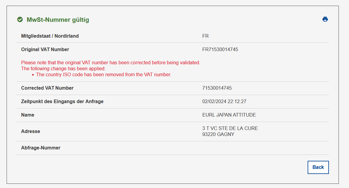Click the 'MwSt-Nummer gültig' heading
The width and height of the screenshot is (349, 188).
click(x=58, y=20)
